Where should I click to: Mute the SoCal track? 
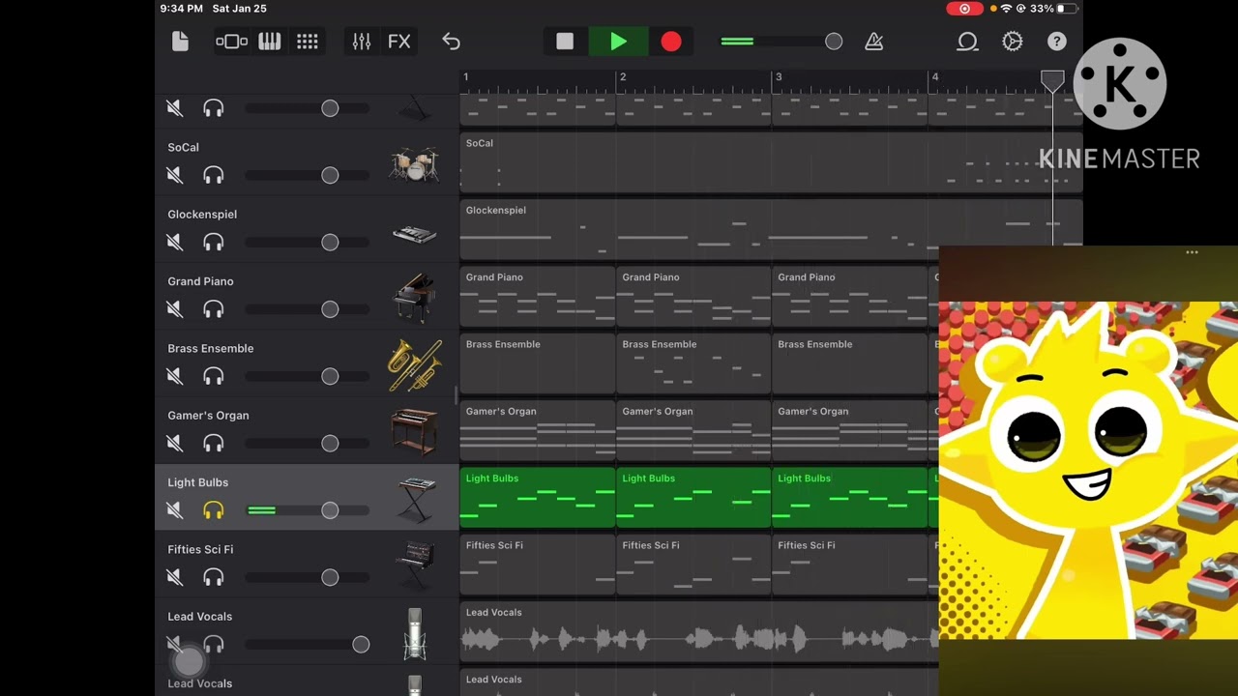pyautogui.click(x=175, y=175)
